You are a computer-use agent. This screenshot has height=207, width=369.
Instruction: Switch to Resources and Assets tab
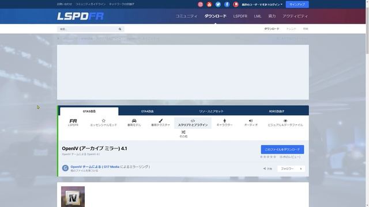click(211, 111)
